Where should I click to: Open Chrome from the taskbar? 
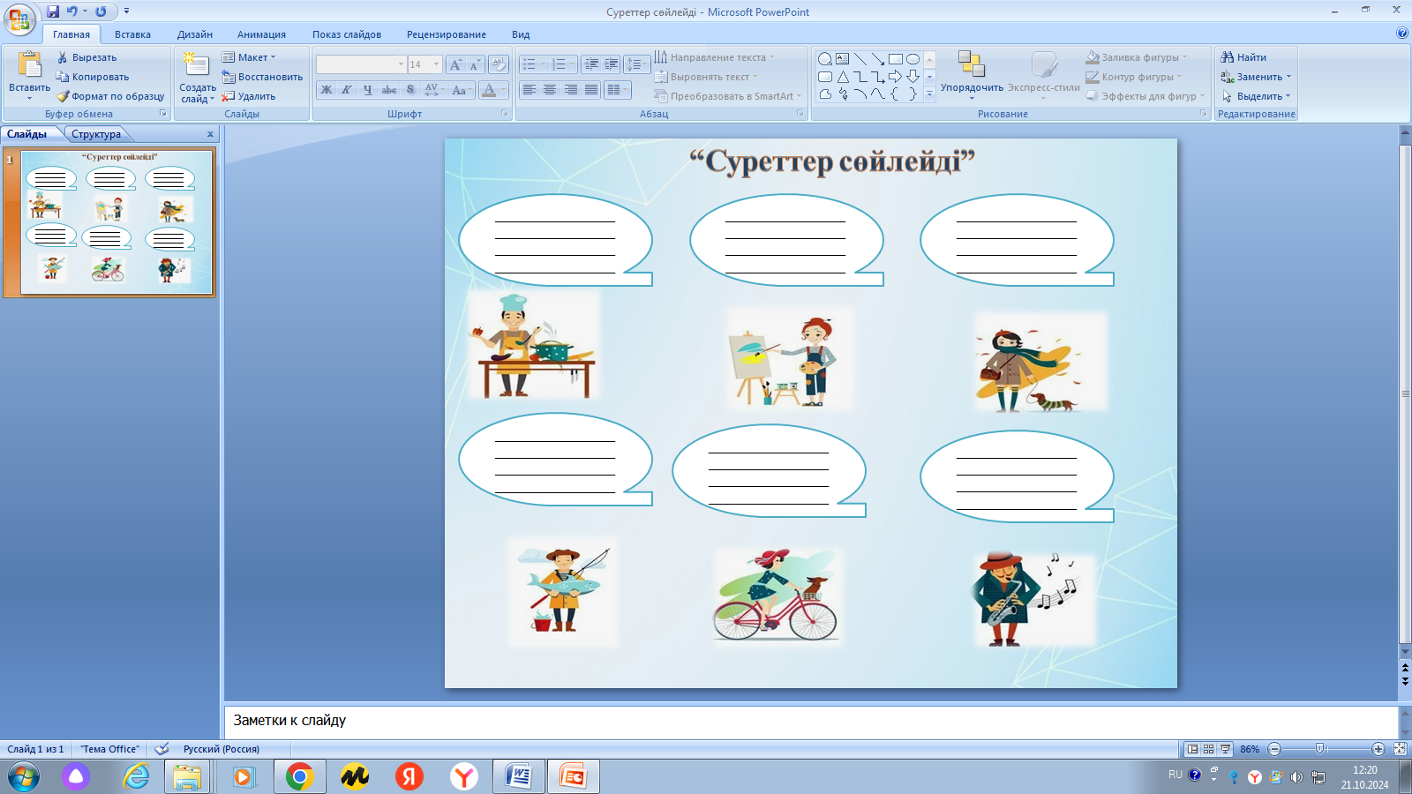coord(299,776)
